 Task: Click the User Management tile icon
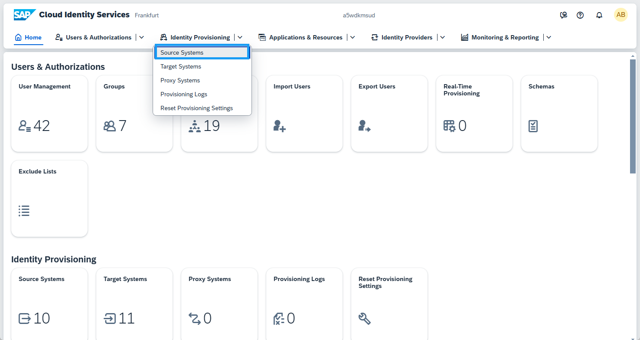(x=25, y=126)
